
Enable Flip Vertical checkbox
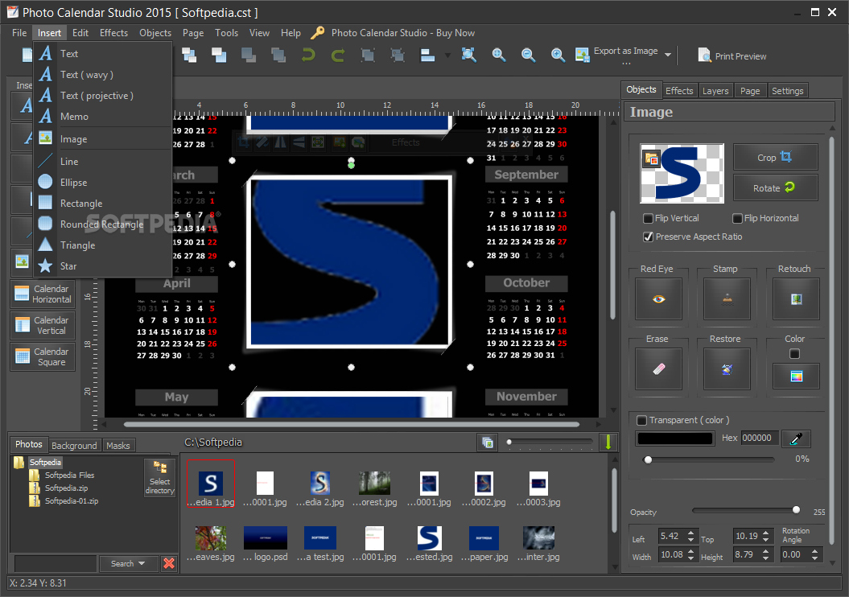click(648, 218)
